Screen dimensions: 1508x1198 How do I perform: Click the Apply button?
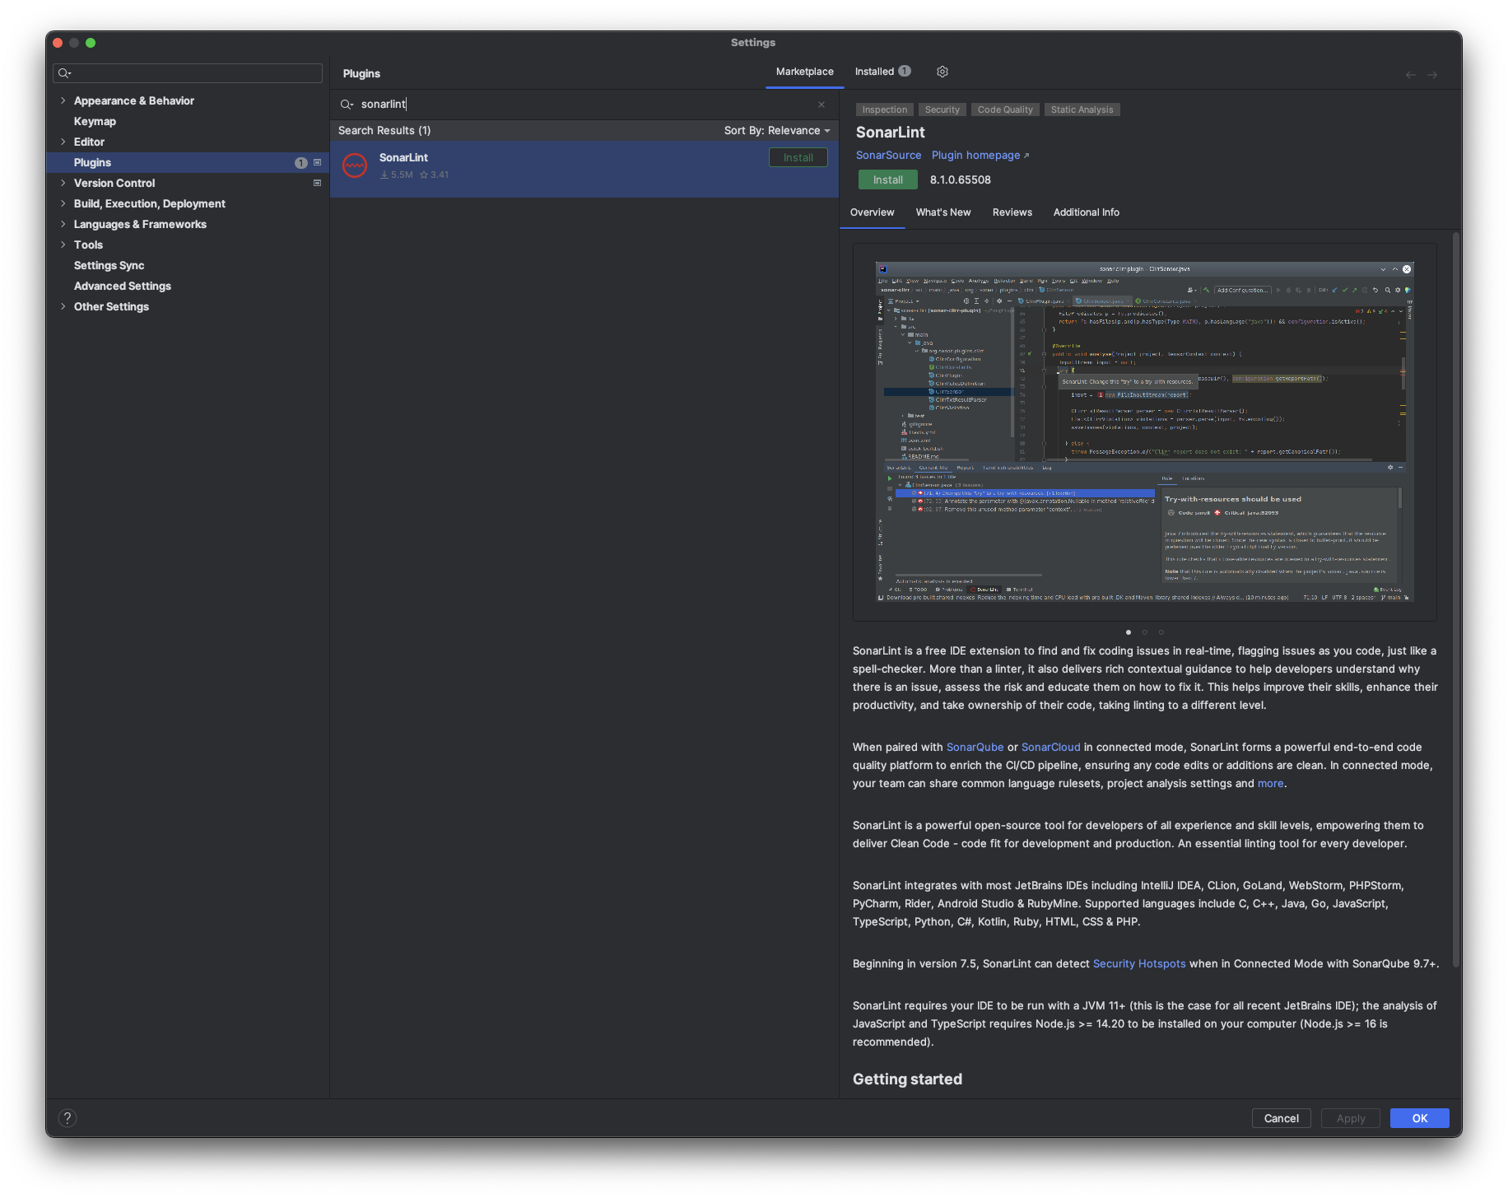pyautogui.click(x=1350, y=1118)
